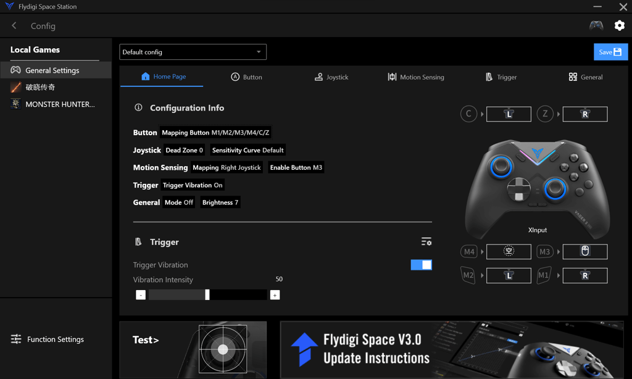Open M2 mapping box
This screenshot has height=379, width=632.
coord(509,276)
